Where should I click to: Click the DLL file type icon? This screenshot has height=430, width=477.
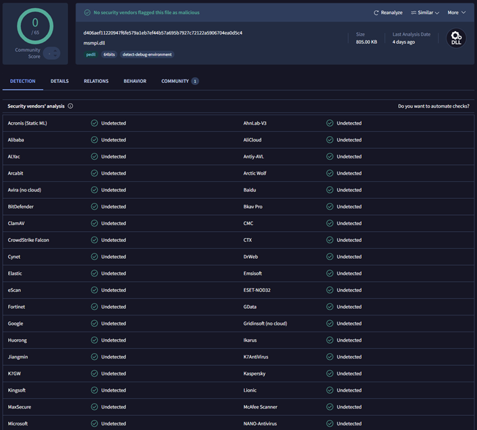pos(456,38)
